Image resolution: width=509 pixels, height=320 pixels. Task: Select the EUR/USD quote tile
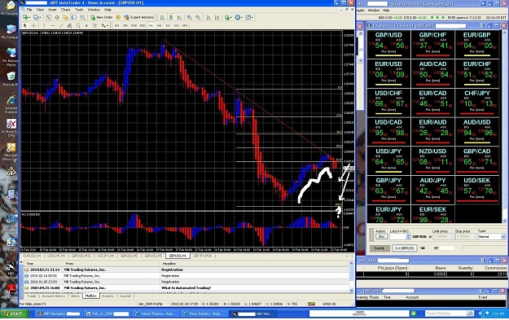pos(388,73)
